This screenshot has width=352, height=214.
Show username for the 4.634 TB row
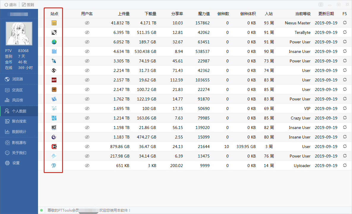coord(87,51)
